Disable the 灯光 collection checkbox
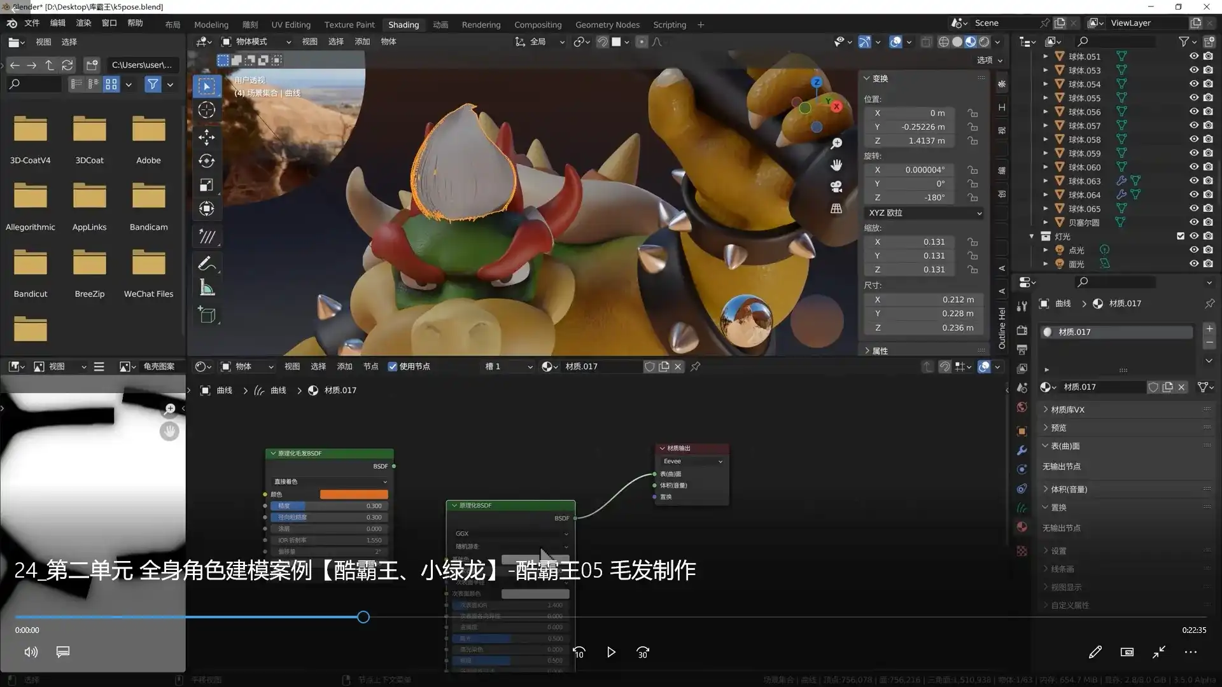Screen dimensions: 1222x687 point(1181,236)
